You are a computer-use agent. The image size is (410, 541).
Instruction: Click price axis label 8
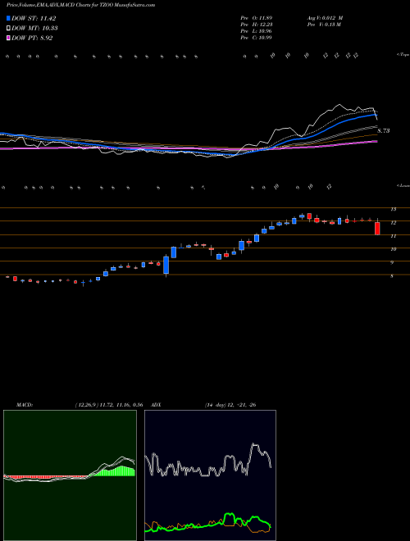point(392,276)
